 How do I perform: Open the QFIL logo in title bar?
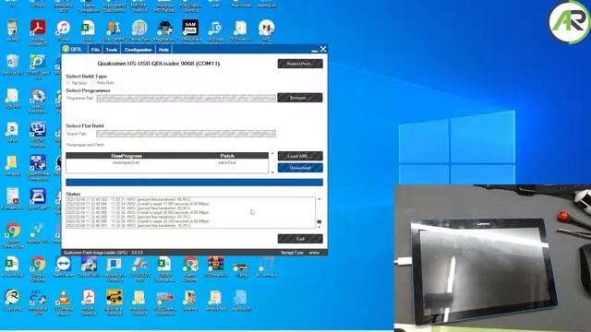[66, 49]
